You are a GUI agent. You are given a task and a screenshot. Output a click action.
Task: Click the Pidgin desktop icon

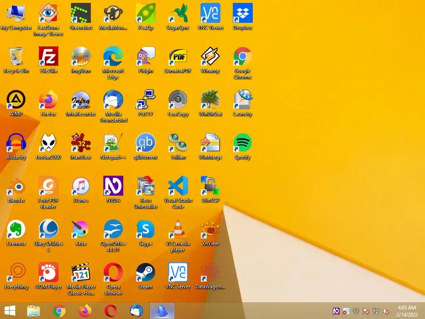coord(146,56)
